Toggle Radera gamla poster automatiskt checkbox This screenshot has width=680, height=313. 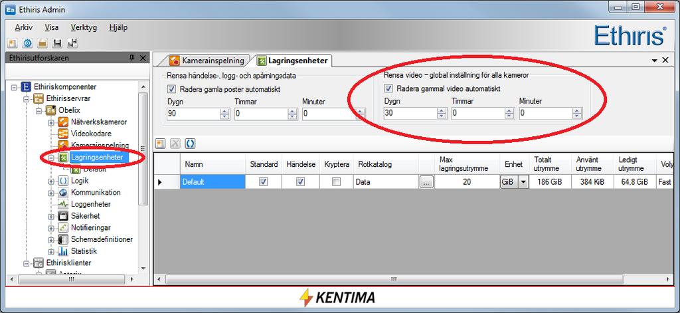[171, 90]
